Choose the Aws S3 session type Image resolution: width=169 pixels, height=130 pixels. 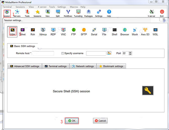(145, 31)
